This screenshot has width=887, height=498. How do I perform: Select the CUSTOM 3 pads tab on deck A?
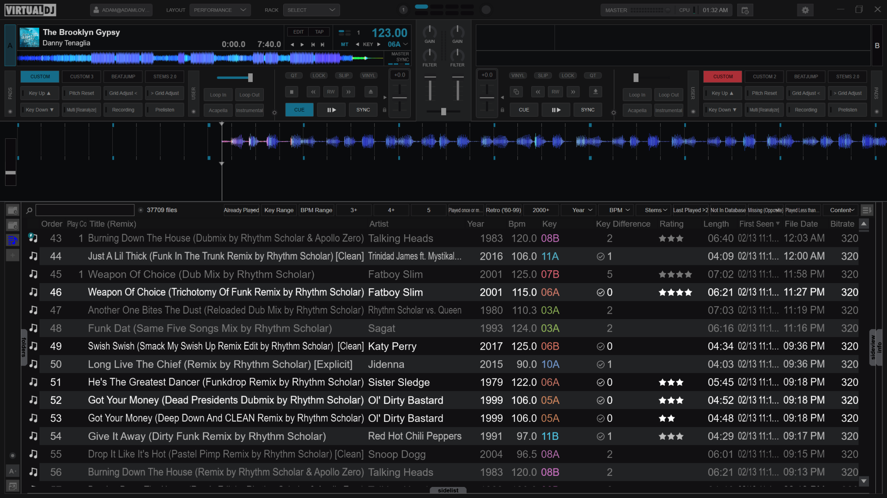pos(82,77)
